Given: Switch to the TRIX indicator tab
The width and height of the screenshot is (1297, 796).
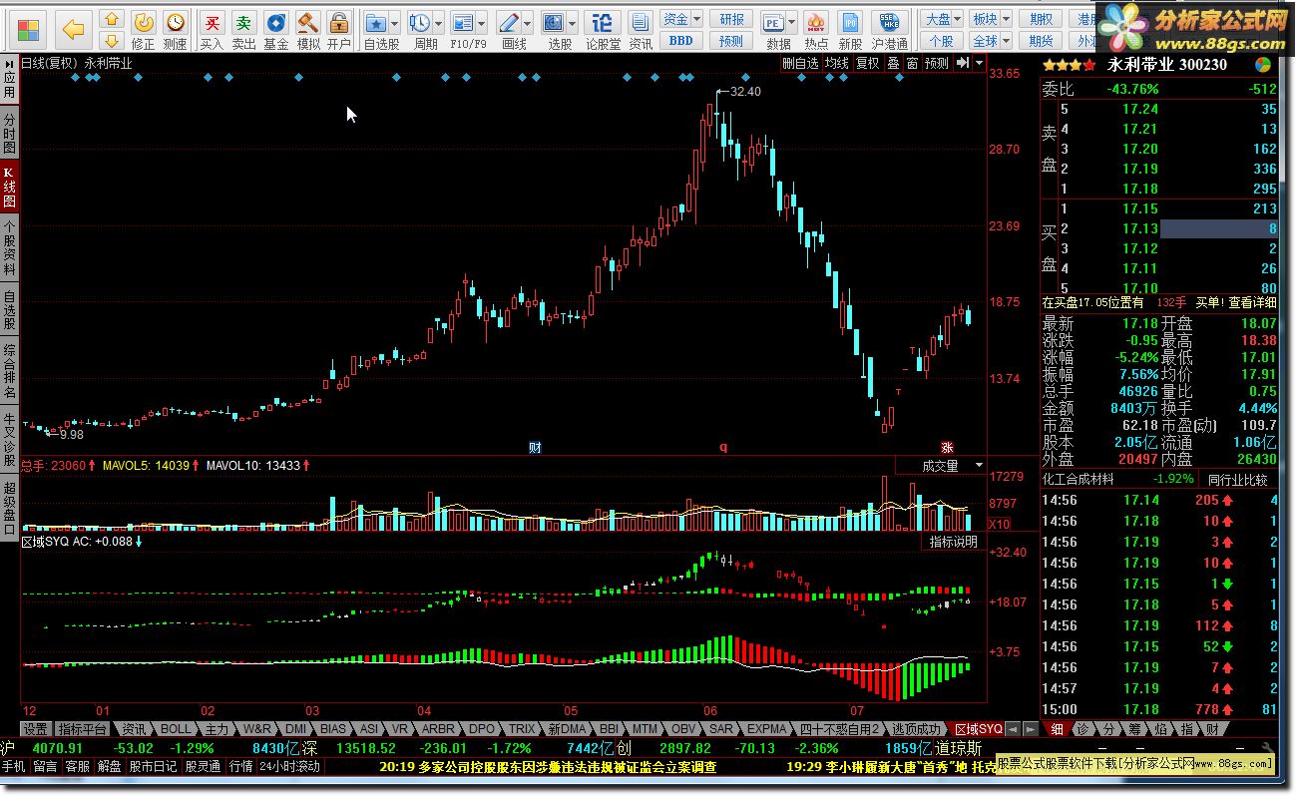Looking at the screenshot, I should [521, 729].
